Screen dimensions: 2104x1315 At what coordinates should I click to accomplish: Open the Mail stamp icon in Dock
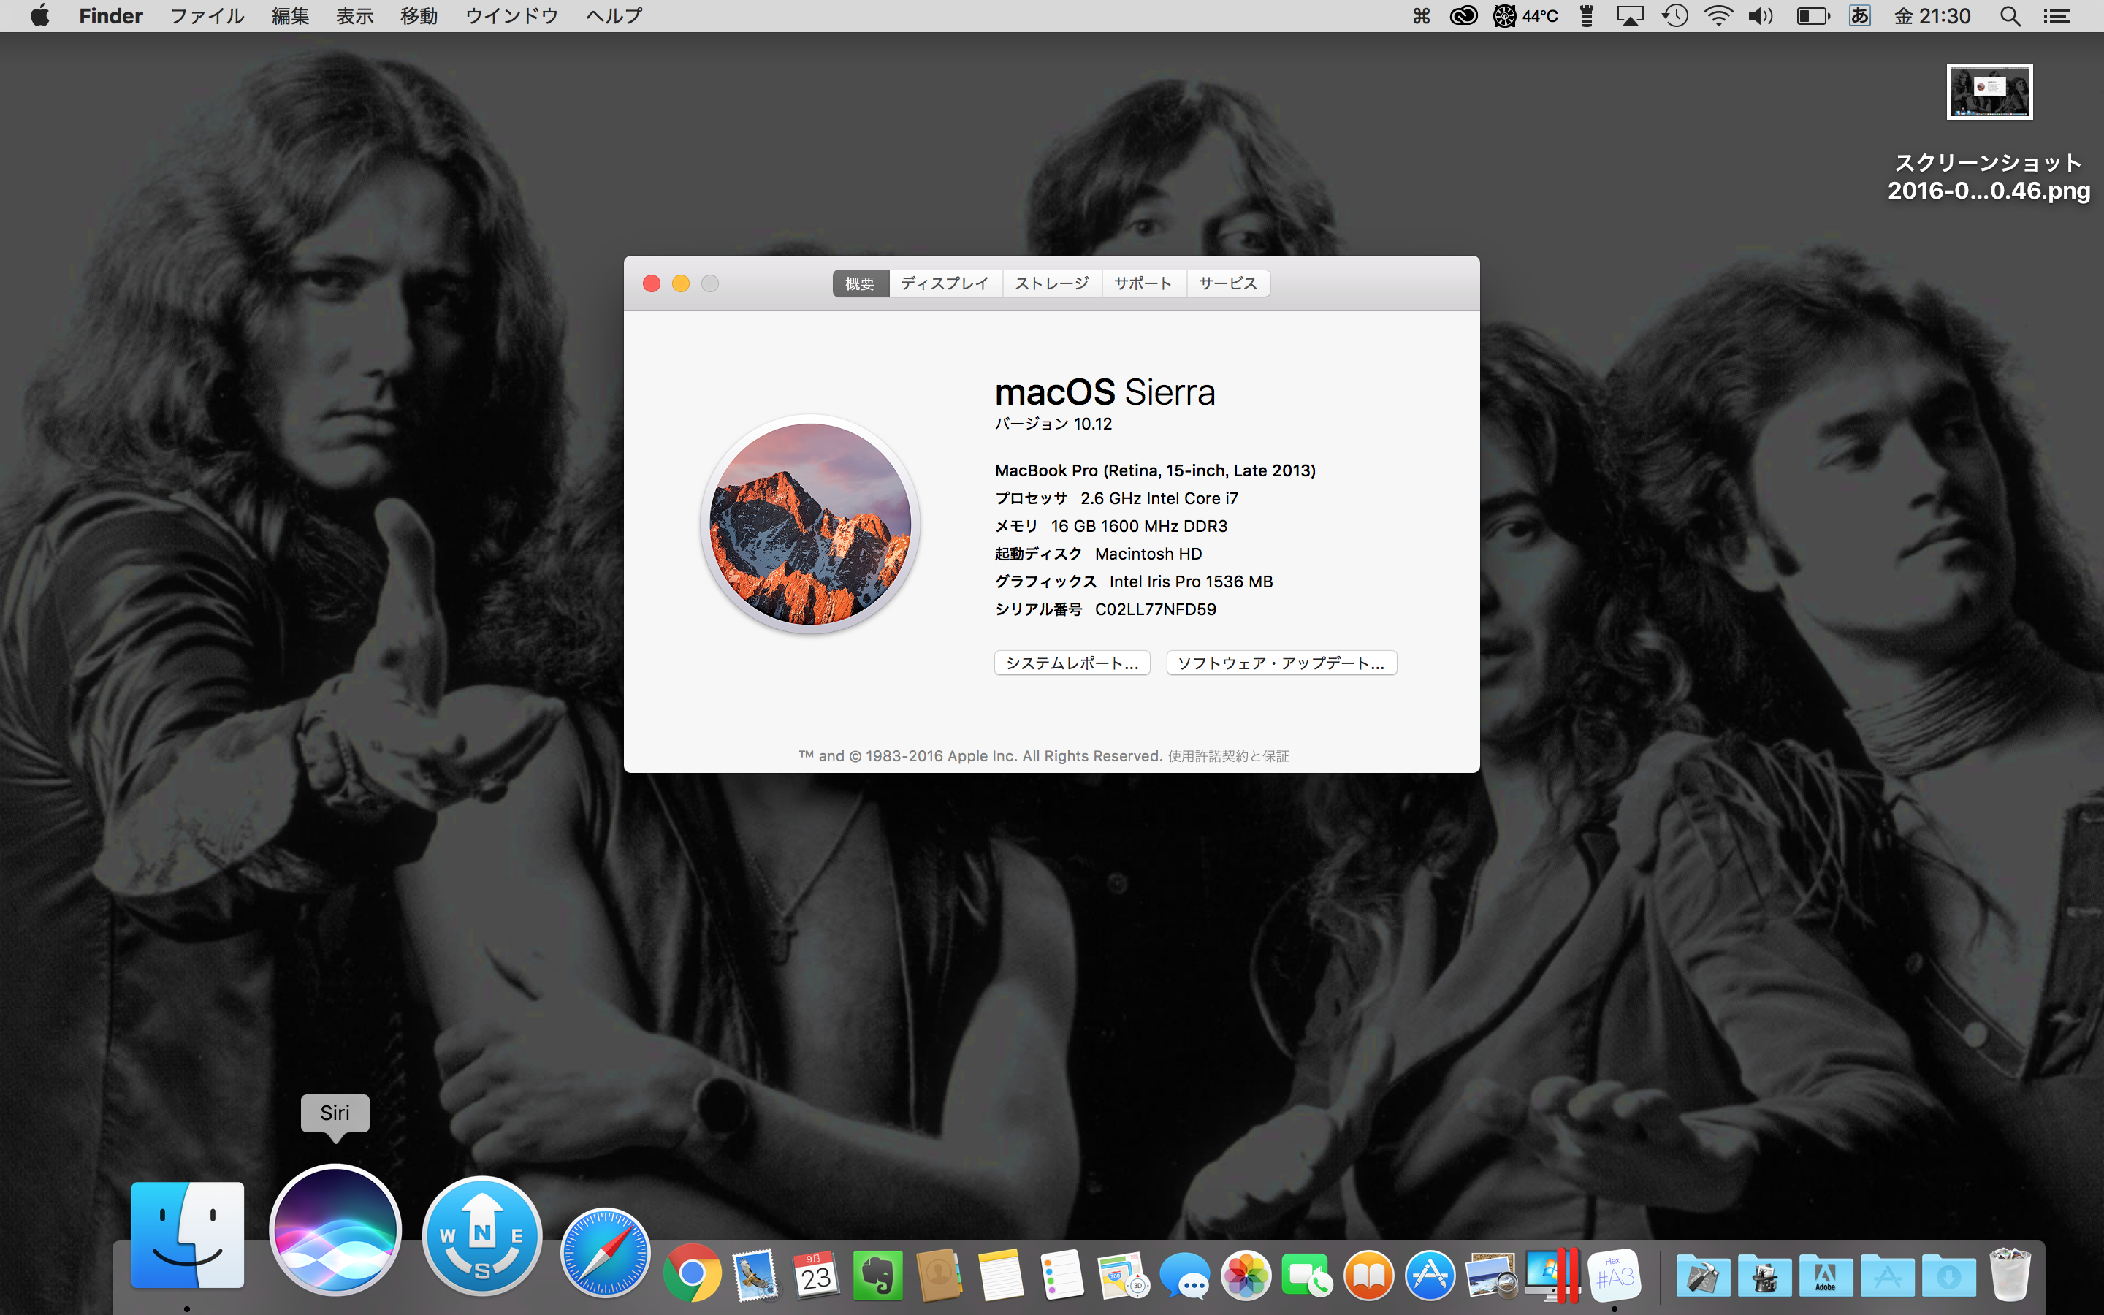coord(755,1275)
